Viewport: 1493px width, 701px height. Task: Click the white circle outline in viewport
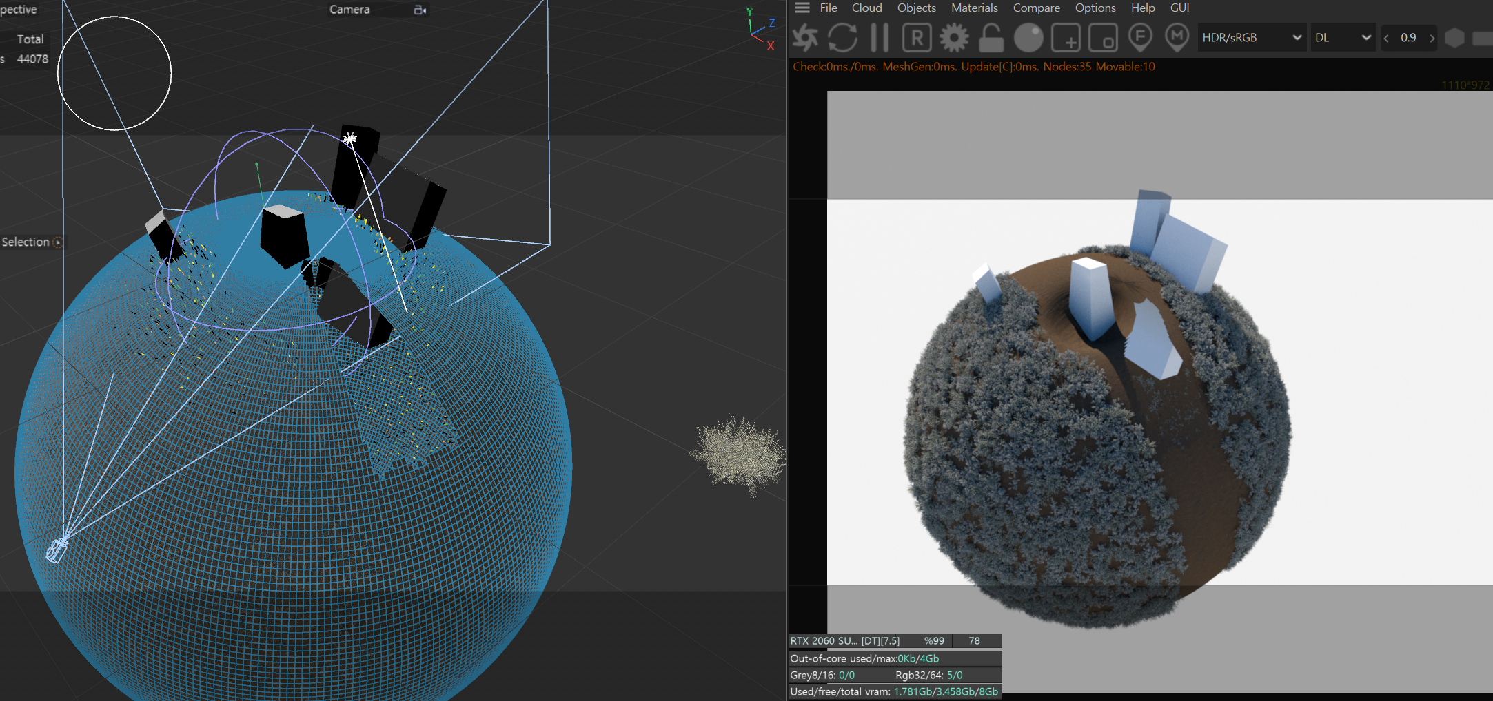pyautogui.click(x=114, y=73)
